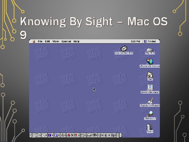Click the 7:26 PM menu bar clock

(135, 42)
